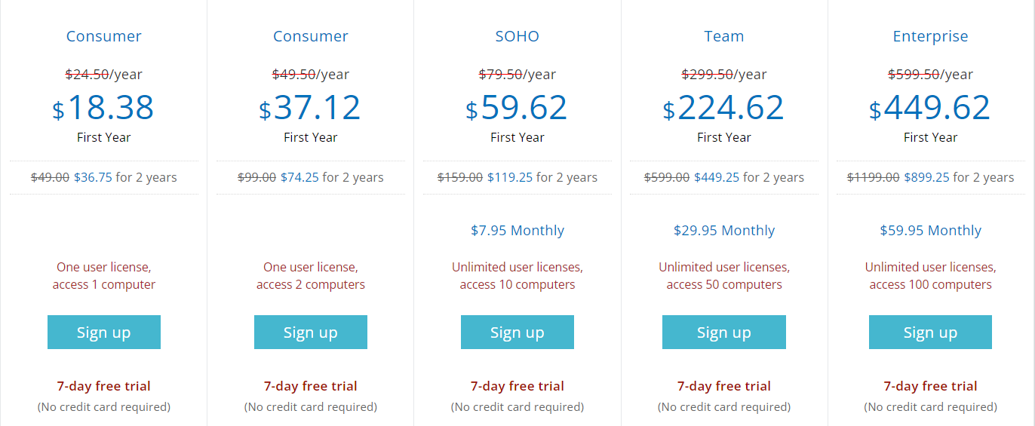The height and width of the screenshot is (426, 1035).
Task: Choose the $119.25 two-year SOHO price
Action: (509, 178)
